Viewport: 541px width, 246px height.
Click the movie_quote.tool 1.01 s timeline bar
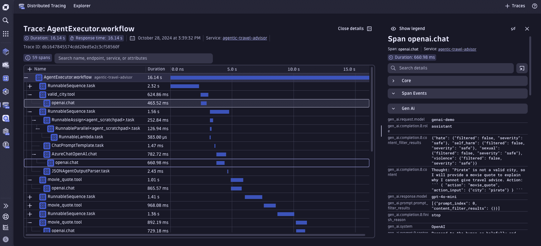pos(237,180)
